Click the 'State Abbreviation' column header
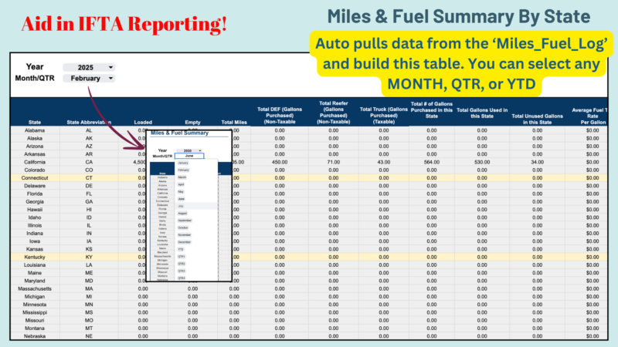618x347 pixels. tap(89, 123)
